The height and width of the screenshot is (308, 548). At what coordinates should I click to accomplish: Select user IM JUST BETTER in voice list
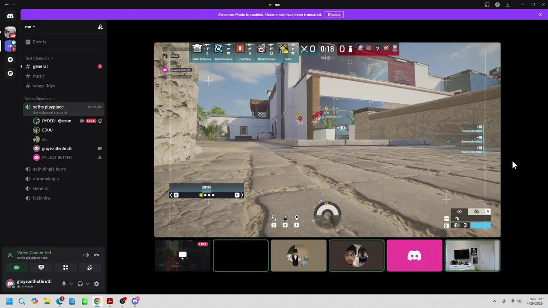click(x=57, y=157)
